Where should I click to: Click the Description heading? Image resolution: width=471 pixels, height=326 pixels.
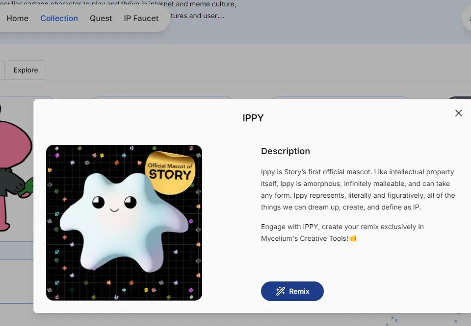tap(285, 151)
